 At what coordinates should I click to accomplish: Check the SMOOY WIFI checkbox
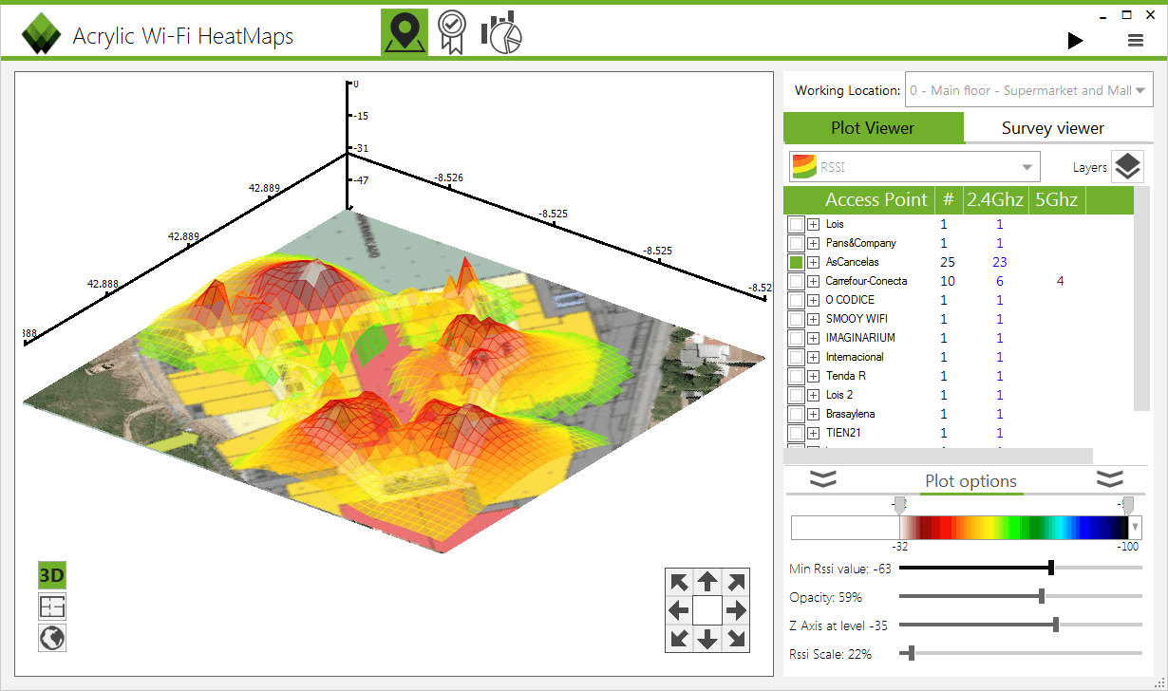click(x=796, y=319)
